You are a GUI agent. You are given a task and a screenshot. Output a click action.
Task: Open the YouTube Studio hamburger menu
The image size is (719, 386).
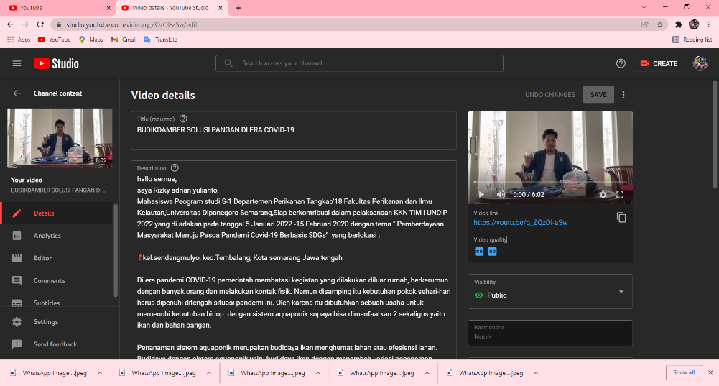(x=17, y=63)
